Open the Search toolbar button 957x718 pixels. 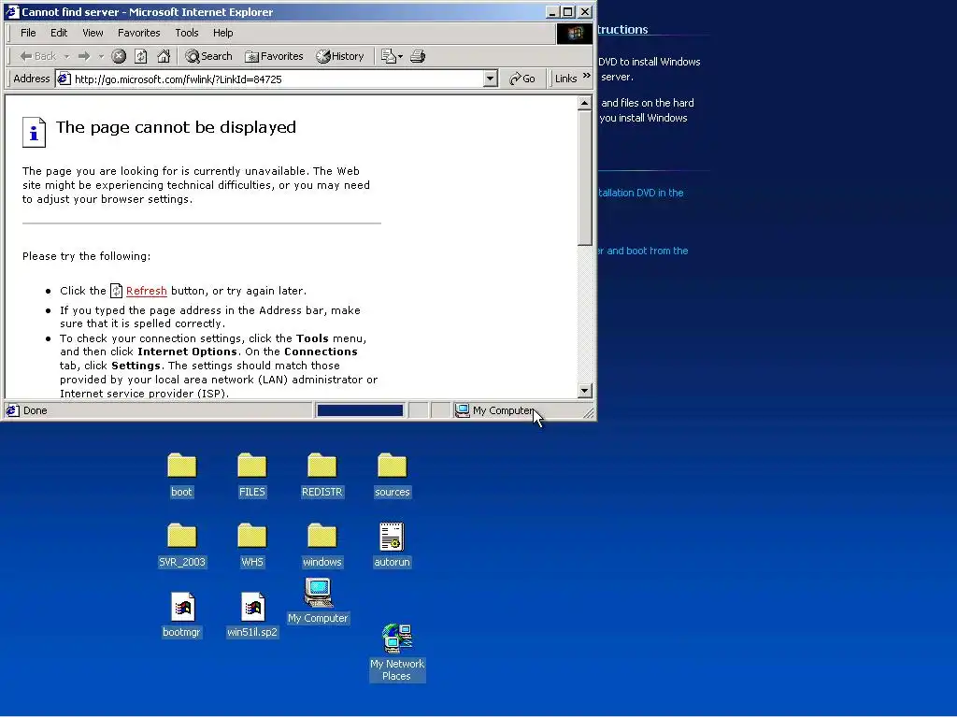(208, 56)
